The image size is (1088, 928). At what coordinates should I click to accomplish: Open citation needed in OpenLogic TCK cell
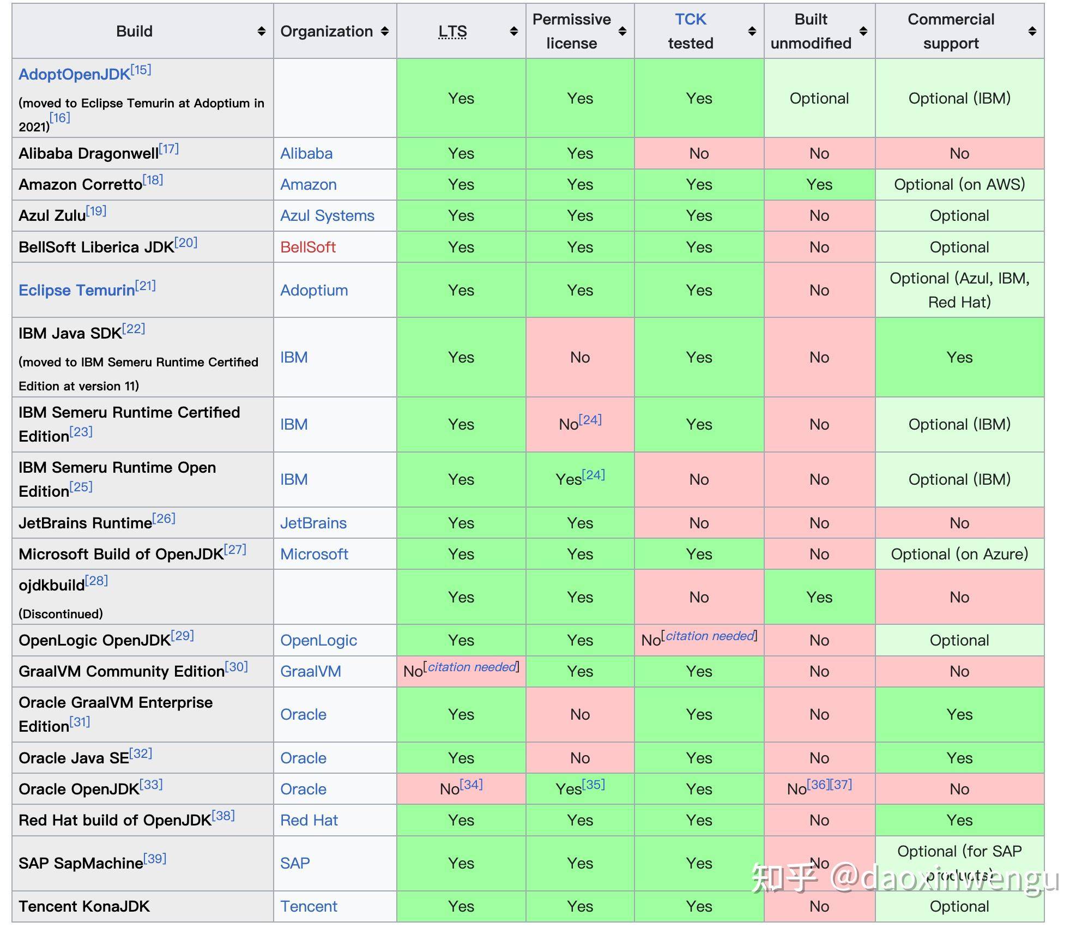[710, 636]
